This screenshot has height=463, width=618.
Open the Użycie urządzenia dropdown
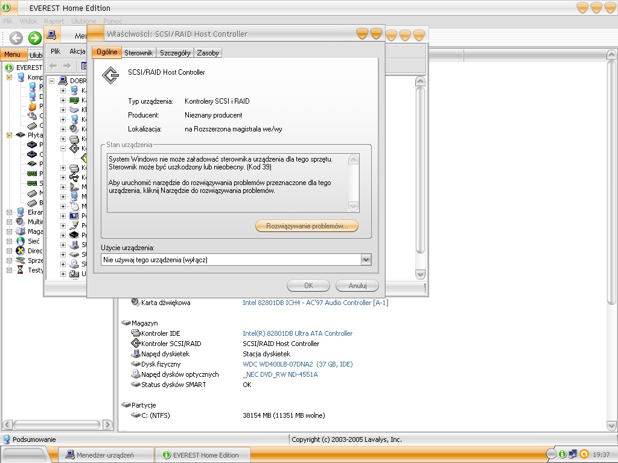(366, 259)
